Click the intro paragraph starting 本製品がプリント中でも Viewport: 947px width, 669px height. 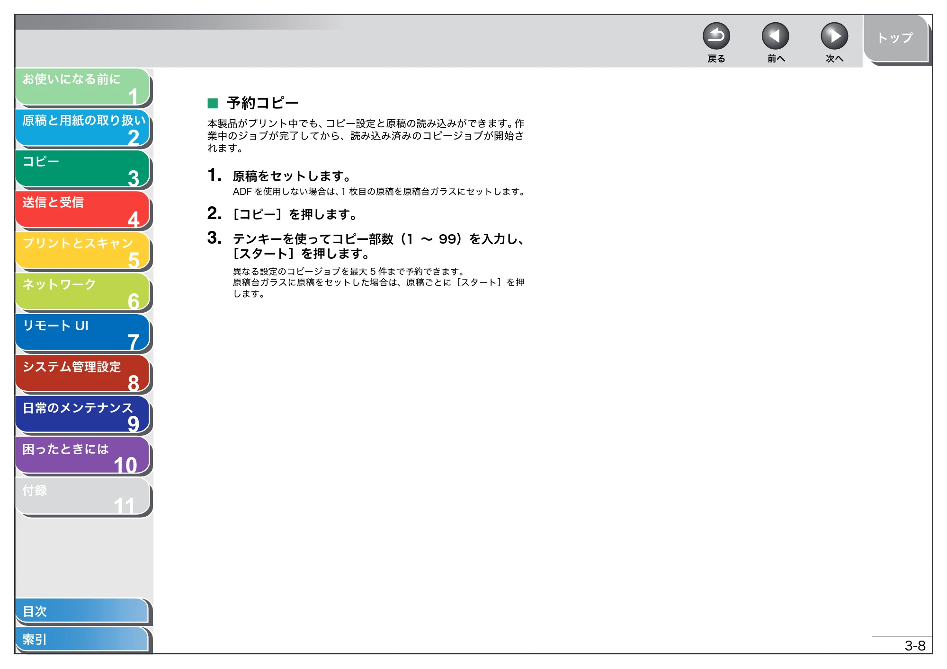366,136
